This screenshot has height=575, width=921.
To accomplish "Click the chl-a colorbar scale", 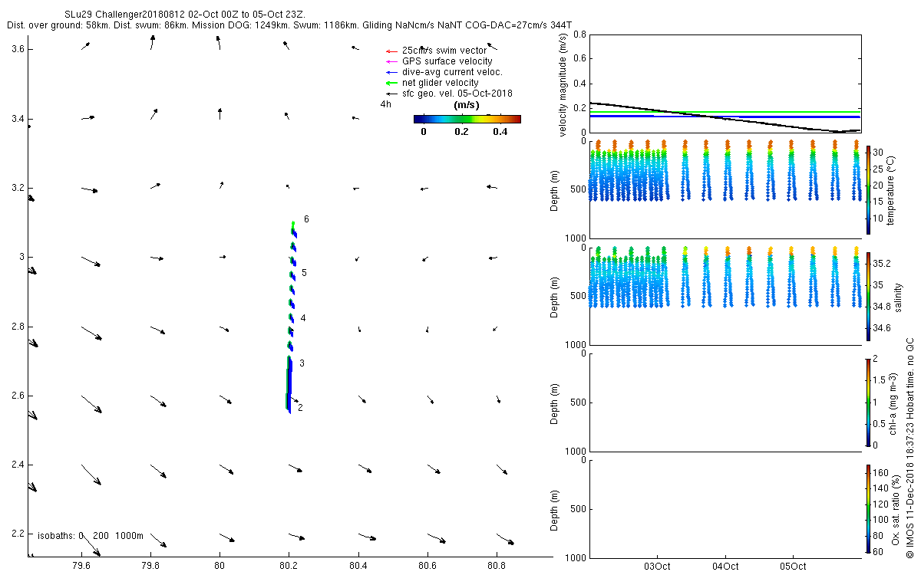I will (869, 402).
